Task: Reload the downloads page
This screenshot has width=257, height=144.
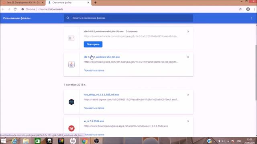Action: [15, 9]
